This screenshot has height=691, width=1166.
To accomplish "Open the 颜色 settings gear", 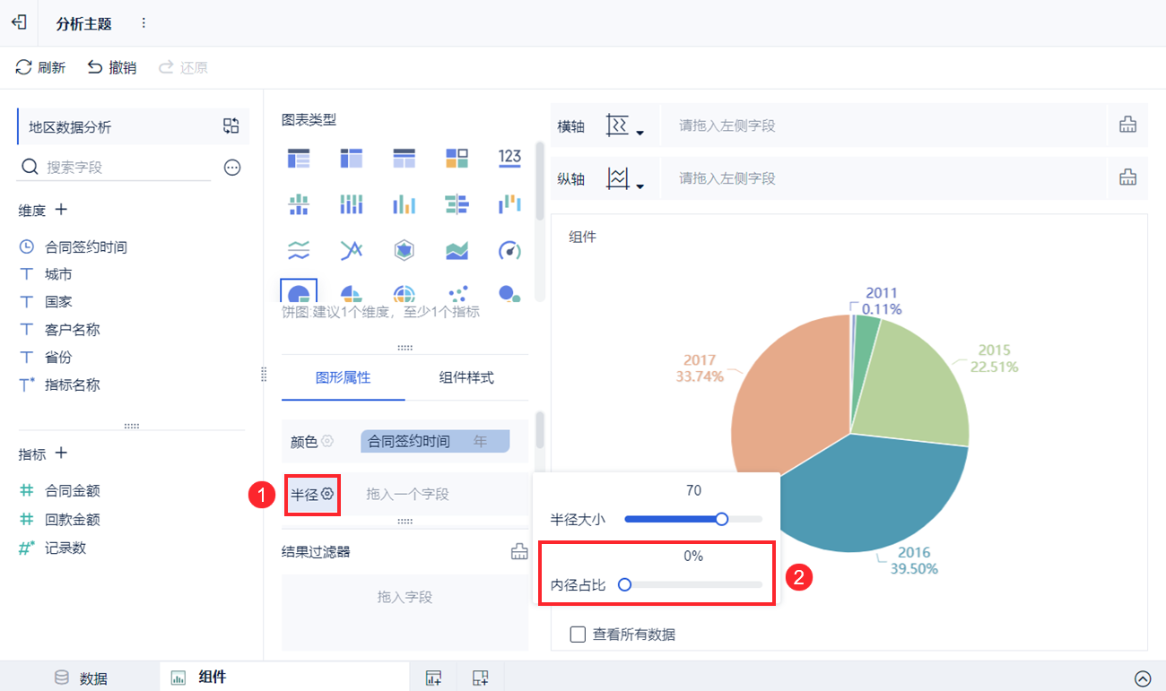I will click(327, 441).
